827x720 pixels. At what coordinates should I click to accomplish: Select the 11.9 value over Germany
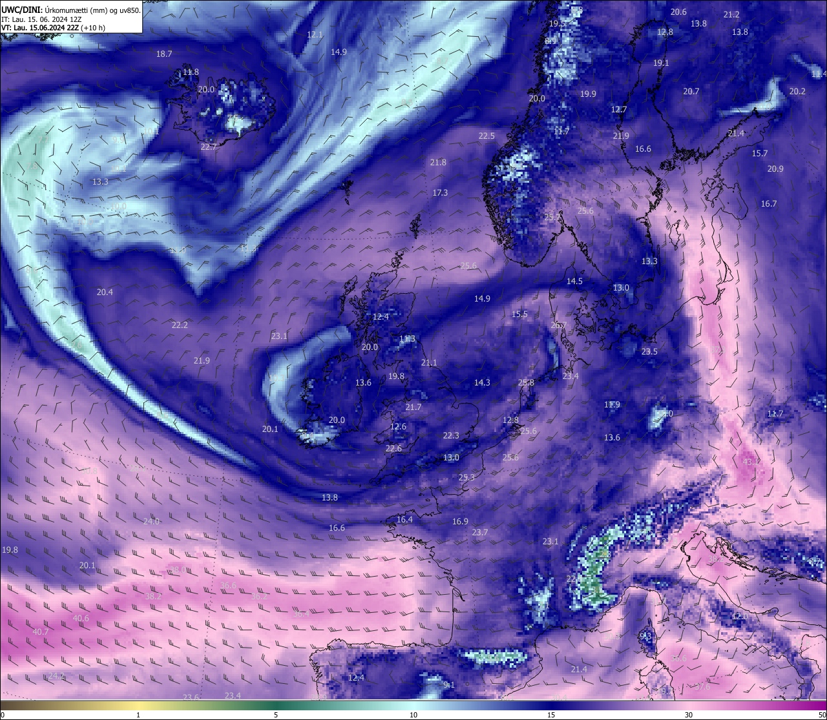tap(612, 405)
